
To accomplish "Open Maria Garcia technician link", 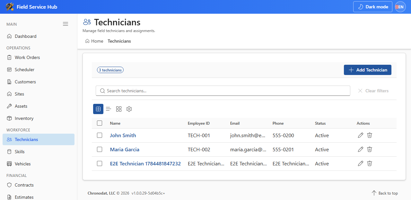I will pyautogui.click(x=125, y=149).
